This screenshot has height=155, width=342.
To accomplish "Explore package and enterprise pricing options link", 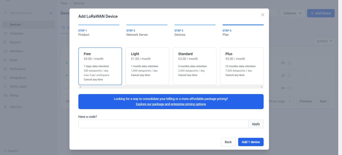I will click(171, 104).
